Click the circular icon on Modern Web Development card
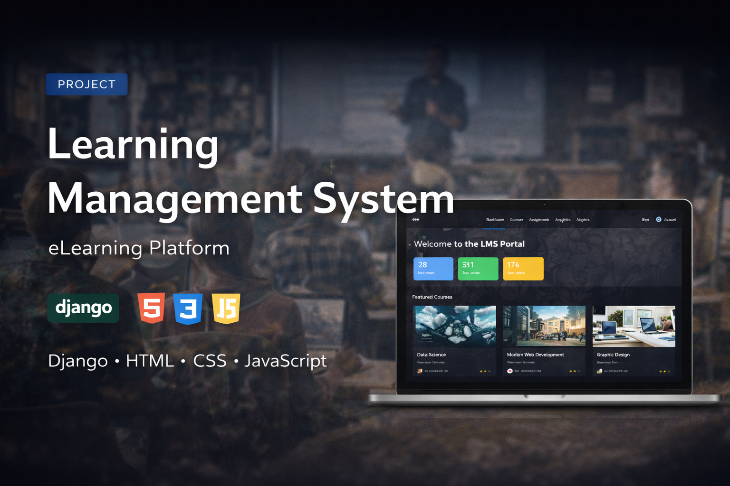730x486 pixels. click(510, 371)
